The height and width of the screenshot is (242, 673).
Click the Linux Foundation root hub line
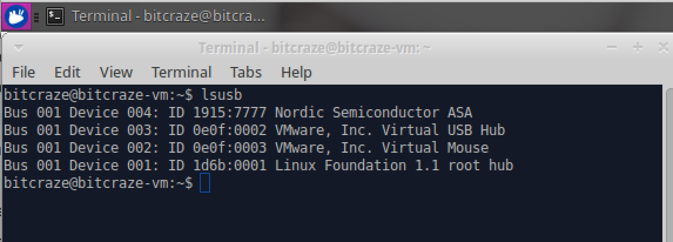click(x=258, y=166)
